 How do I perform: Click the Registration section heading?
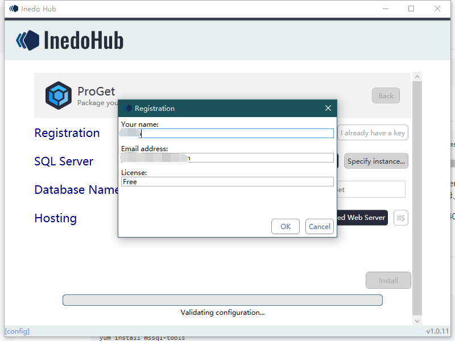coord(67,133)
